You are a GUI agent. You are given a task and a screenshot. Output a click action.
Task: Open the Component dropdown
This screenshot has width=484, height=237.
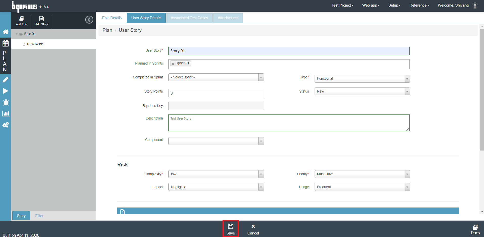216,141
